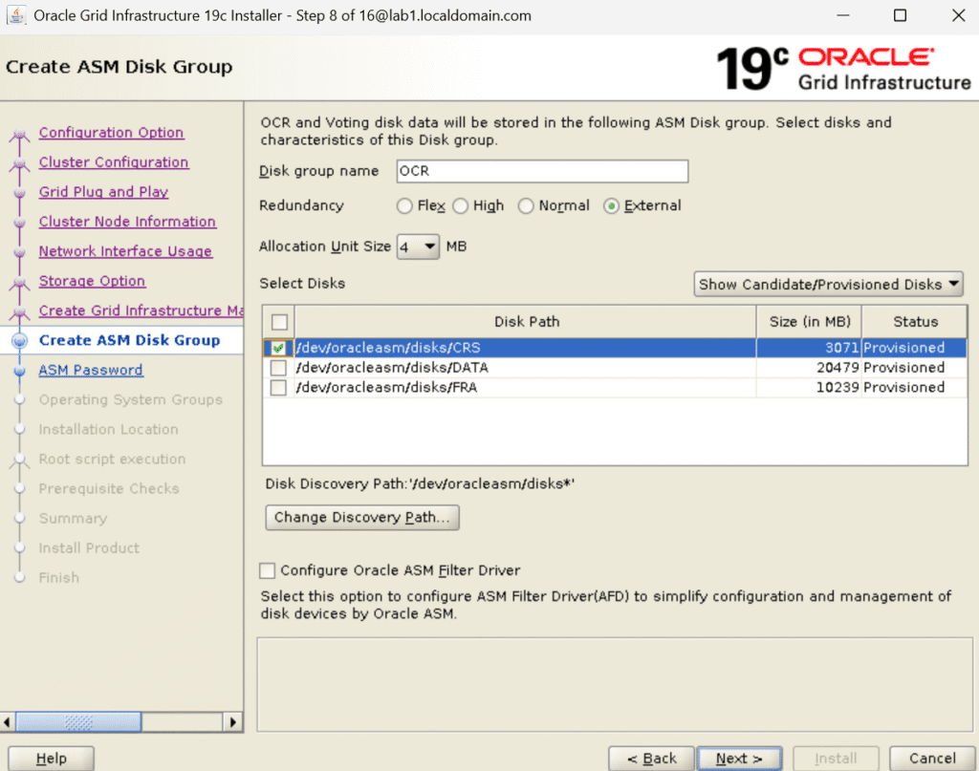This screenshot has height=771, width=979.
Task: Proceed with the Next button
Action: [739, 759]
